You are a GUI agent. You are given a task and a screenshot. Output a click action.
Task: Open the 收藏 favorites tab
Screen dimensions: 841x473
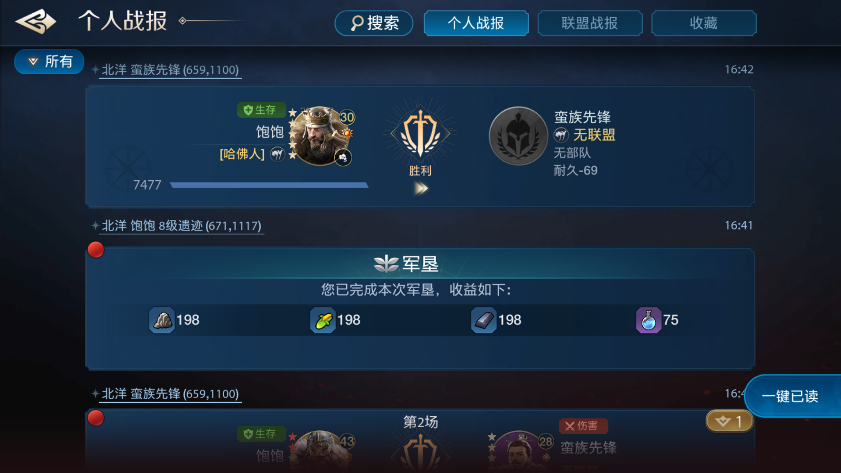pyautogui.click(x=704, y=23)
